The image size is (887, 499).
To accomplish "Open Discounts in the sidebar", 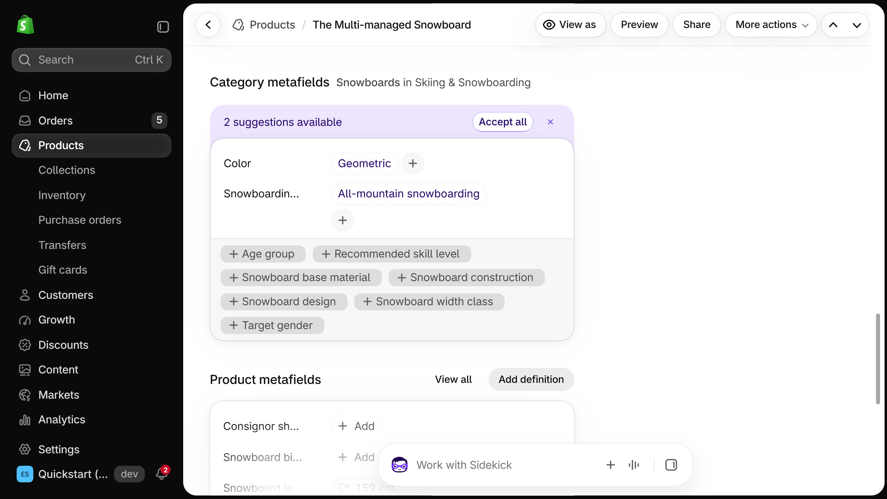I will (91, 345).
